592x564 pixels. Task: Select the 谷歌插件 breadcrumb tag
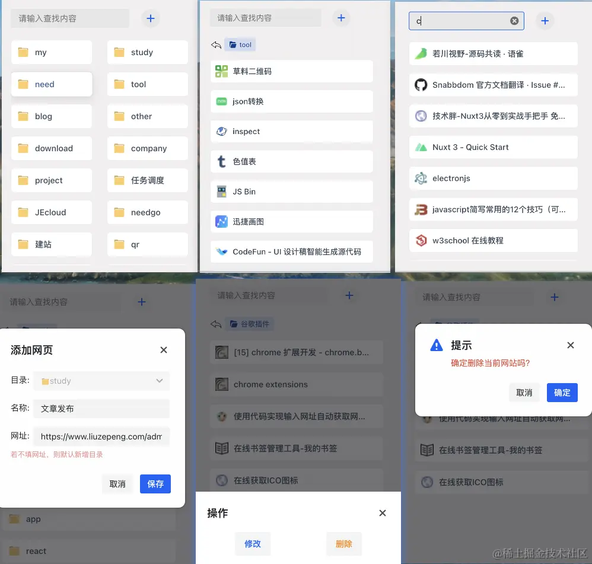coord(250,324)
